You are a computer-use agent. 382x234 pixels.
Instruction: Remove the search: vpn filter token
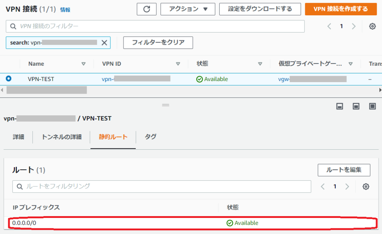(x=104, y=43)
